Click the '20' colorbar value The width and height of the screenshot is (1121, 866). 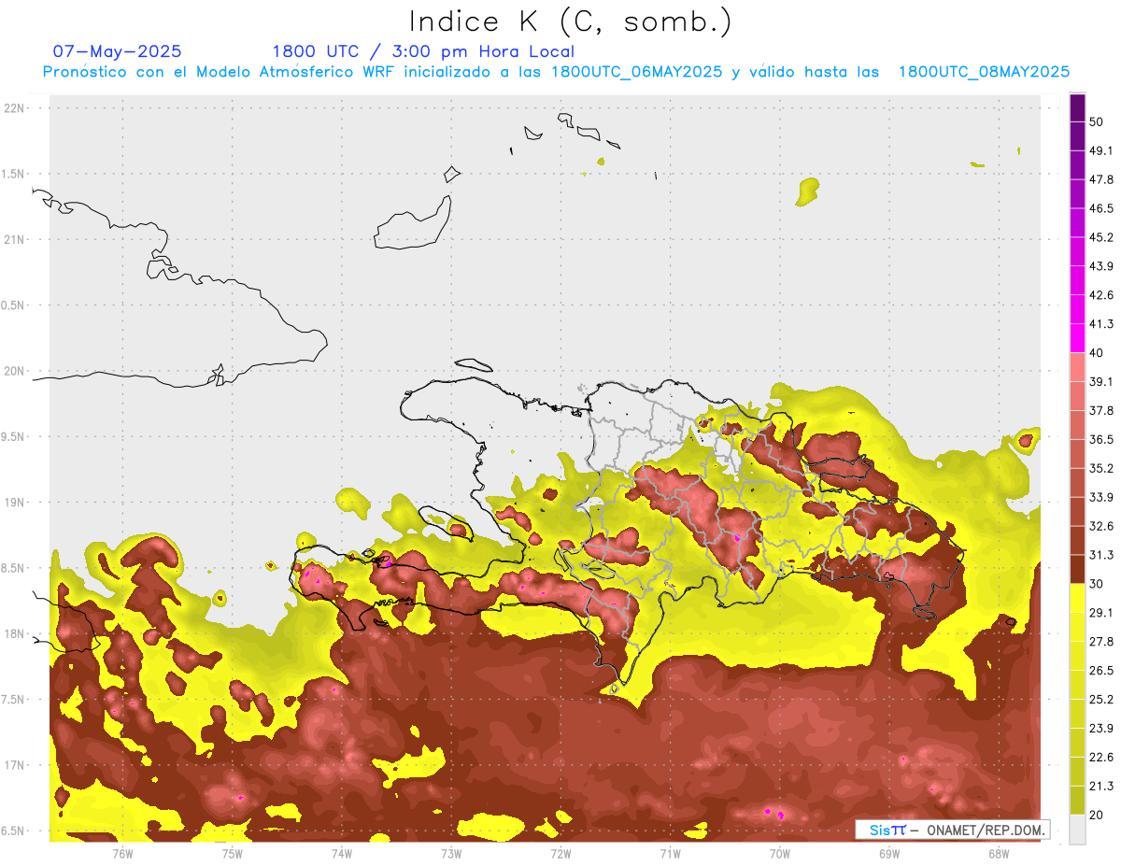point(1097,815)
